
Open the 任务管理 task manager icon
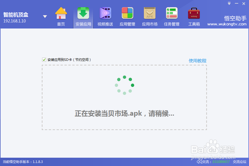pyautogui.click(x=172, y=17)
